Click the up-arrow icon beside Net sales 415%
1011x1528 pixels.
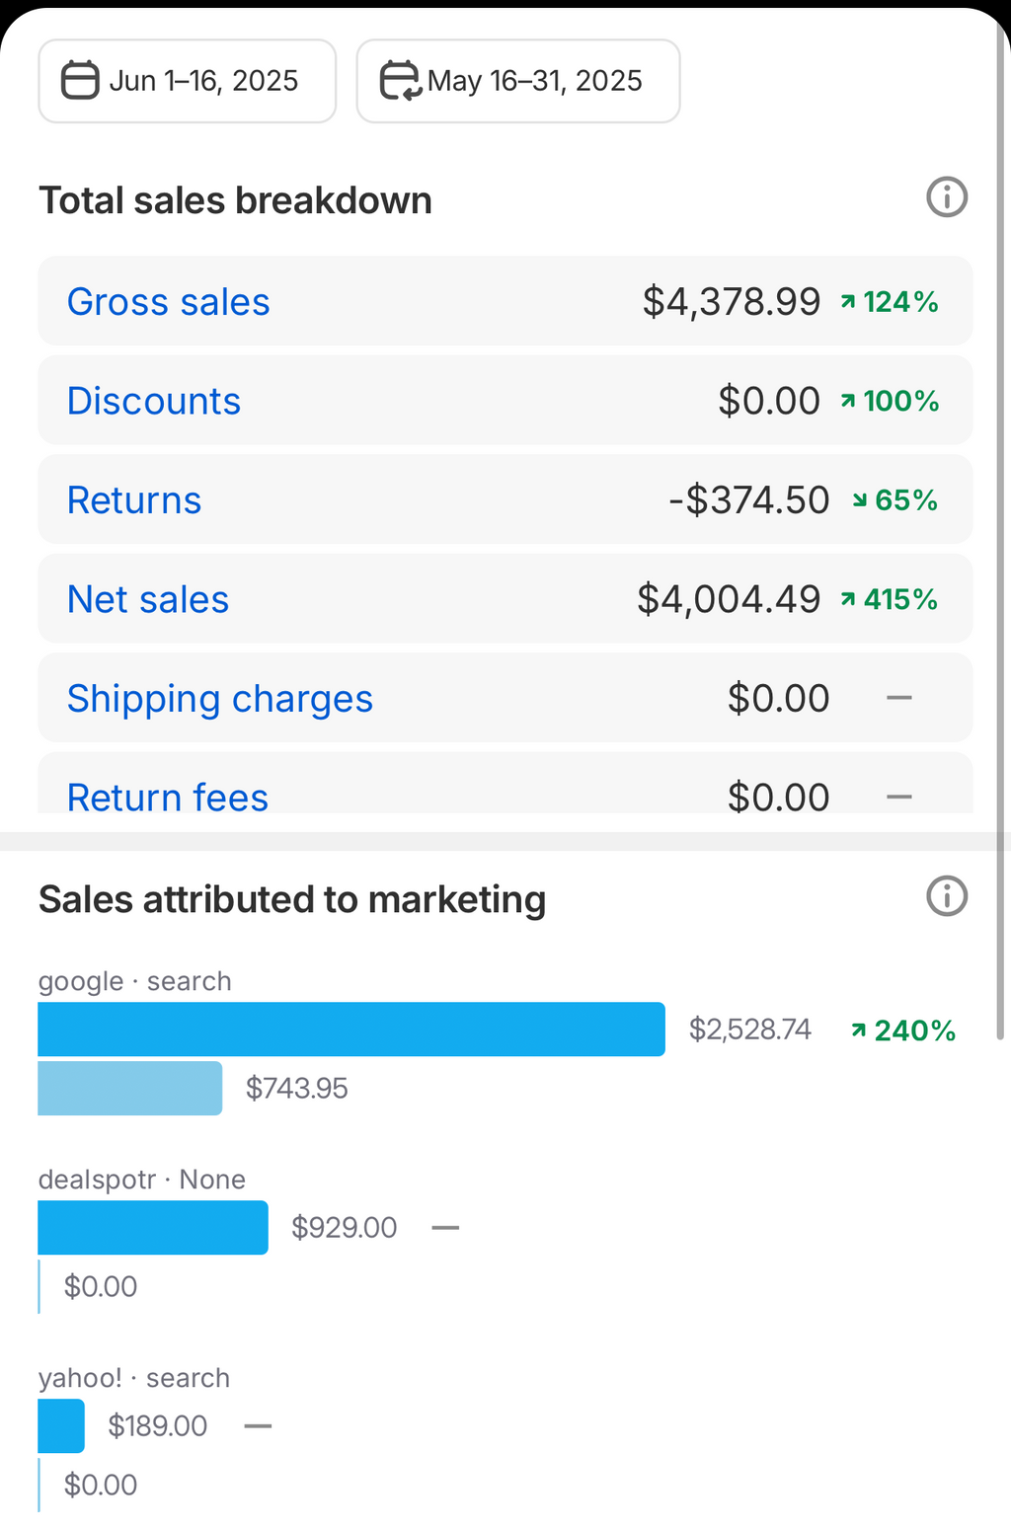(x=846, y=598)
